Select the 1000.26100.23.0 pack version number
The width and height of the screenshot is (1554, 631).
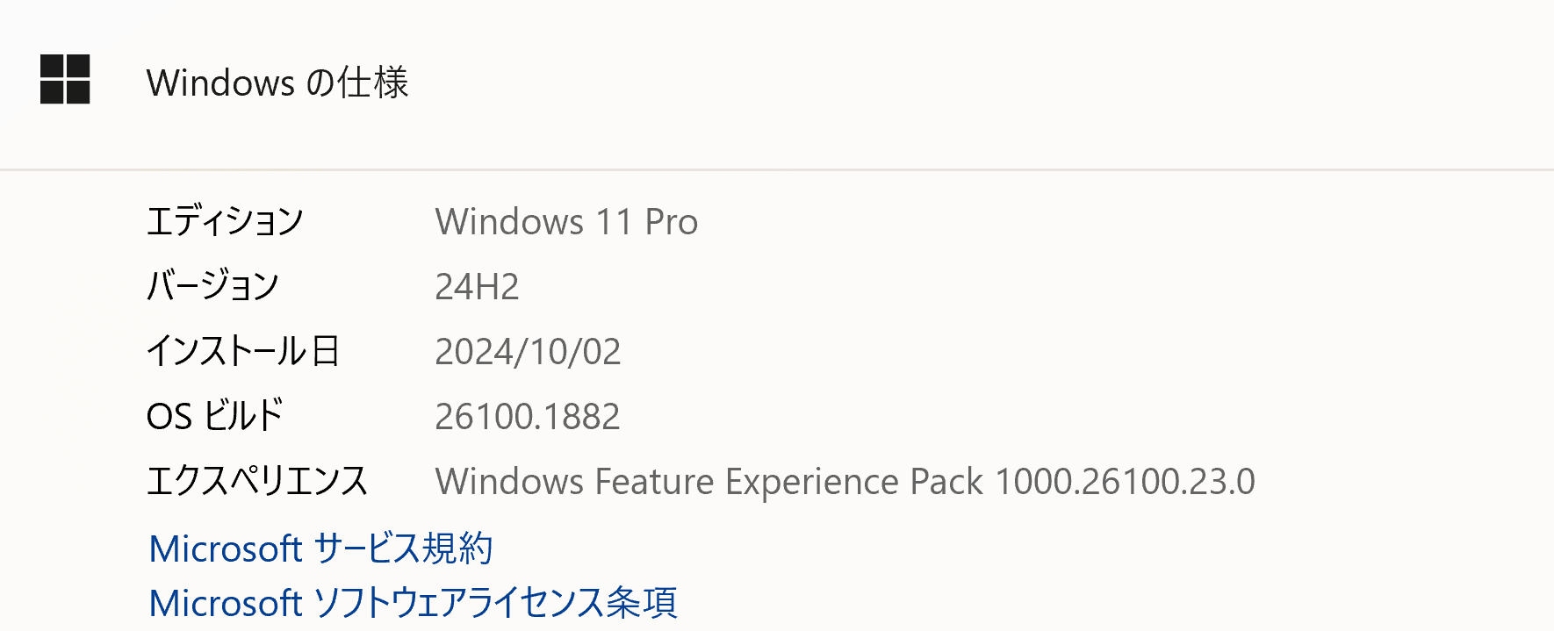click(1125, 482)
